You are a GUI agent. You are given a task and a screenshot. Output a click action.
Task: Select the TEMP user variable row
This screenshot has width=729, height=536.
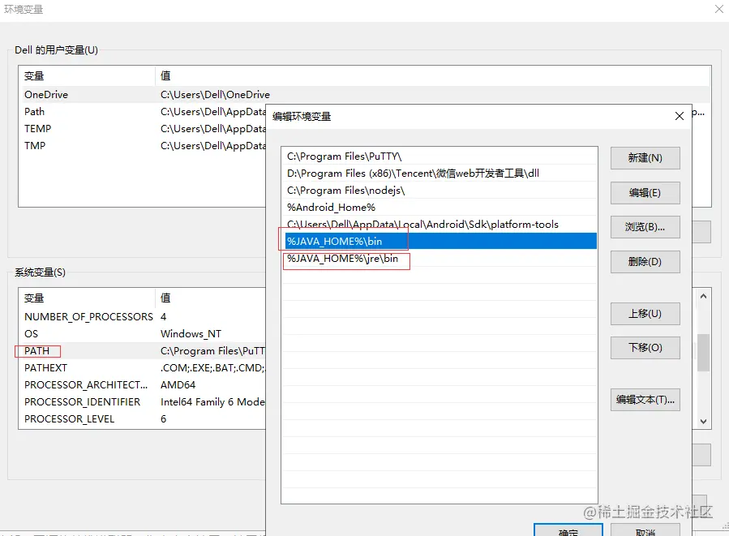144,129
